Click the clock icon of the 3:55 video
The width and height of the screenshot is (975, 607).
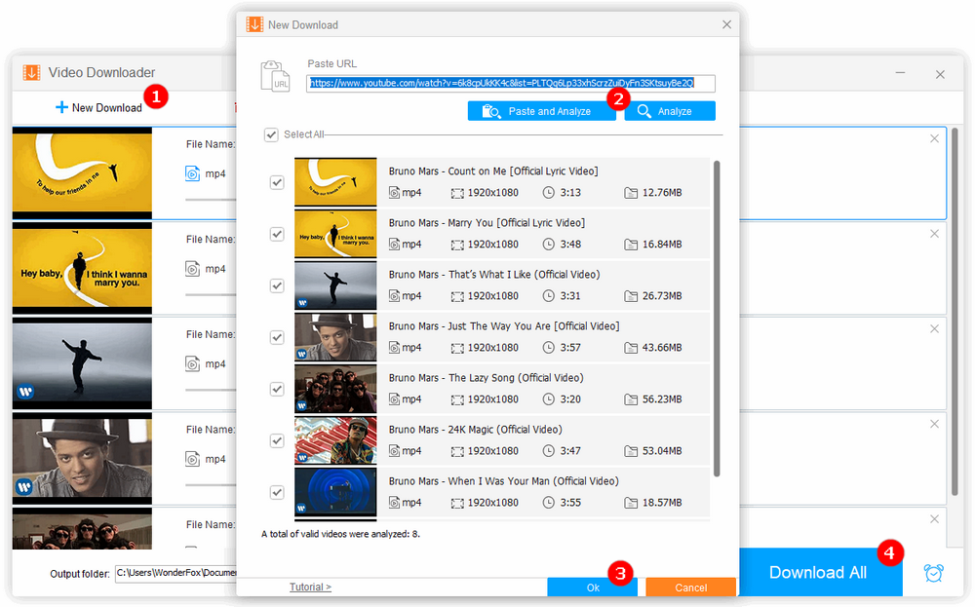click(x=548, y=502)
